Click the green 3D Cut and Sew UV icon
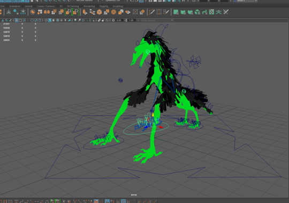This screenshot has width=289, height=203. click(218, 12)
